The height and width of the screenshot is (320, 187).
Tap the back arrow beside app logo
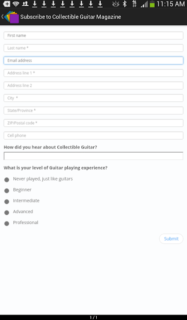pyautogui.click(x=2, y=16)
